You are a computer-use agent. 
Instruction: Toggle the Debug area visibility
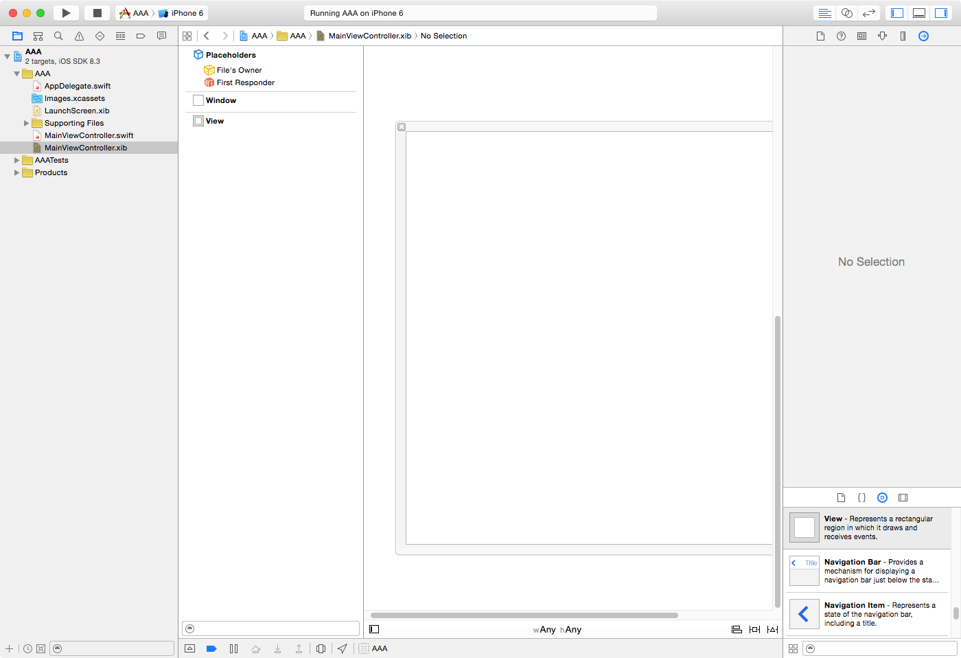(x=919, y=13)
